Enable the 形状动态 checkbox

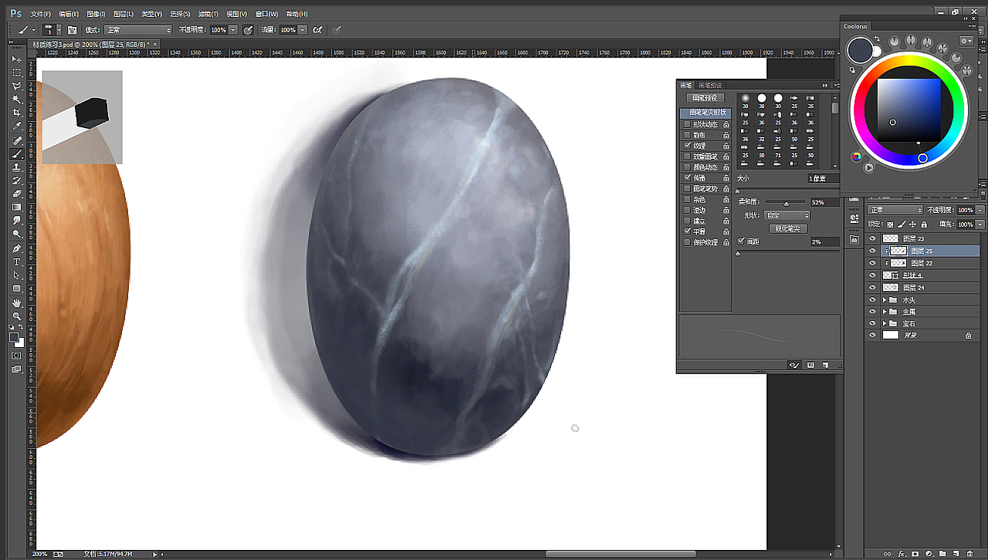click(688, 124)
